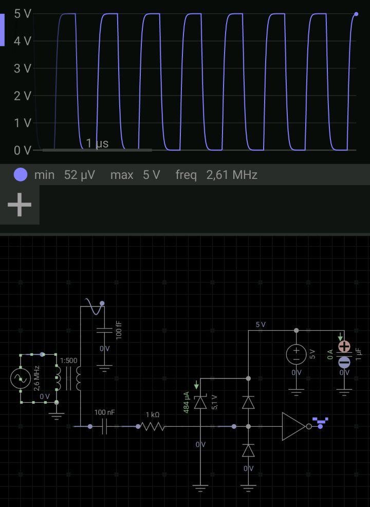Select the 100 nF capacitor

(104, 426)
